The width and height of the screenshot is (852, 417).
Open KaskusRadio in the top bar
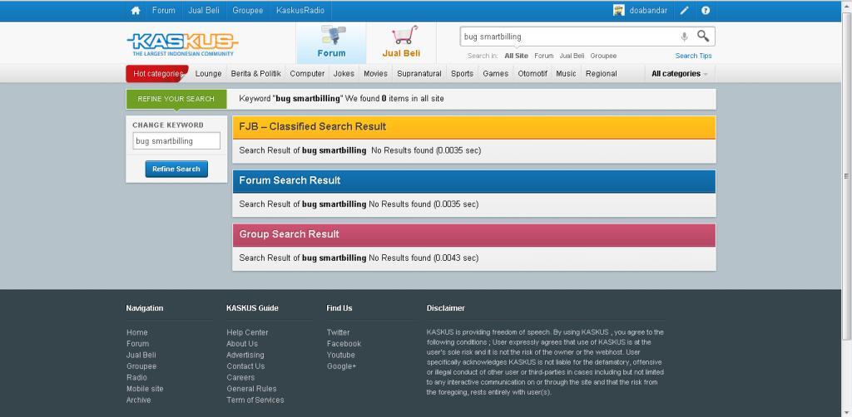tap(300, 10)
